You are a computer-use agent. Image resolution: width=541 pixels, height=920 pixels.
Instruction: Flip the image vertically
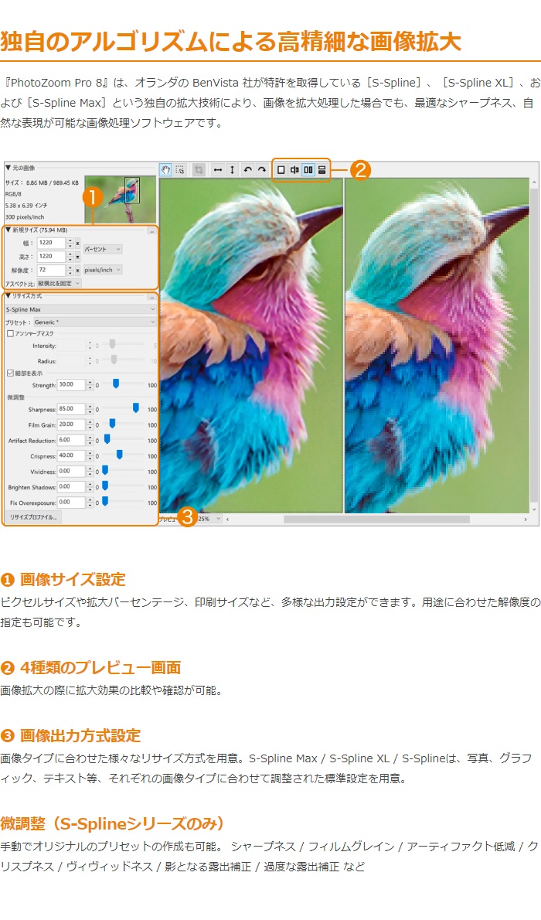[233, 169]
